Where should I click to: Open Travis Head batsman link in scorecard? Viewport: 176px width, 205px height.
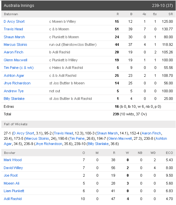coord(13,29)
